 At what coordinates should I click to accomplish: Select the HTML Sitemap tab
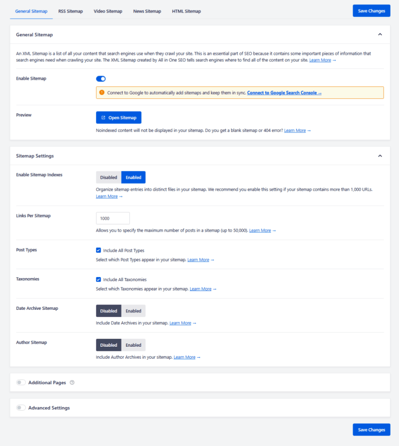coord(187,11)
